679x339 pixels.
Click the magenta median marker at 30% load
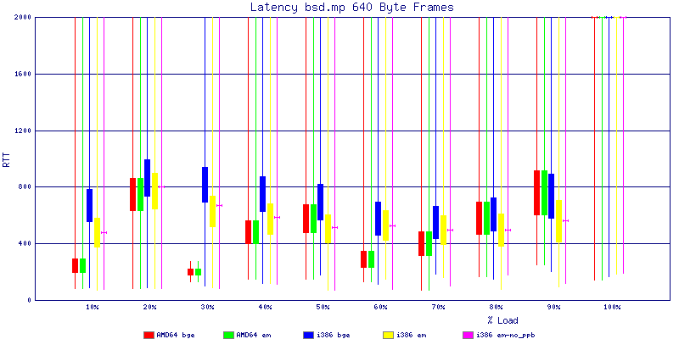click(219, 205)
